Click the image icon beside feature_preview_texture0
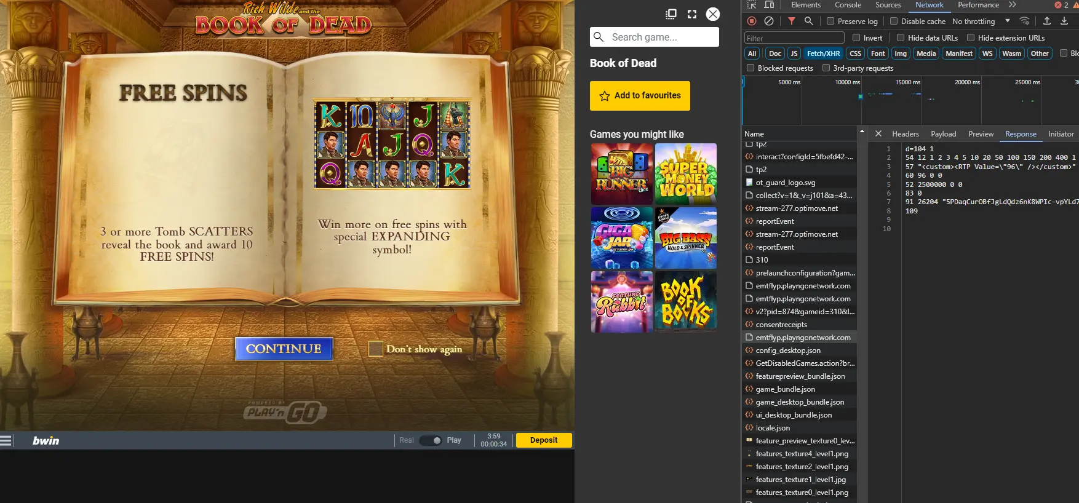The width and height of the screenshot is (1079, 503). pos(749,440)
